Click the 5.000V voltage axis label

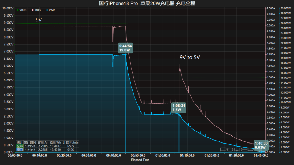(9, 80)
